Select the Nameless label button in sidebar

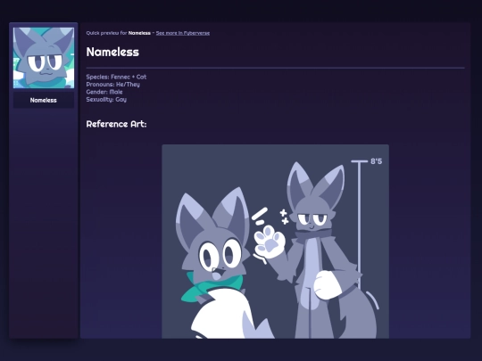pos(44,100)
